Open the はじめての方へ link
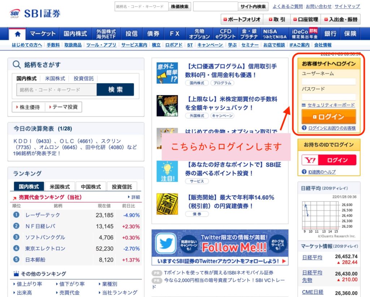The image size is (370, 297). point(27,45)
